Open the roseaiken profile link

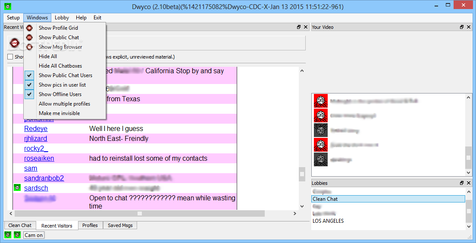(x=39, y=159)
